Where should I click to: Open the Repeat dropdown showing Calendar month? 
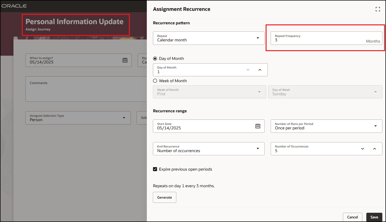point(209,38)
